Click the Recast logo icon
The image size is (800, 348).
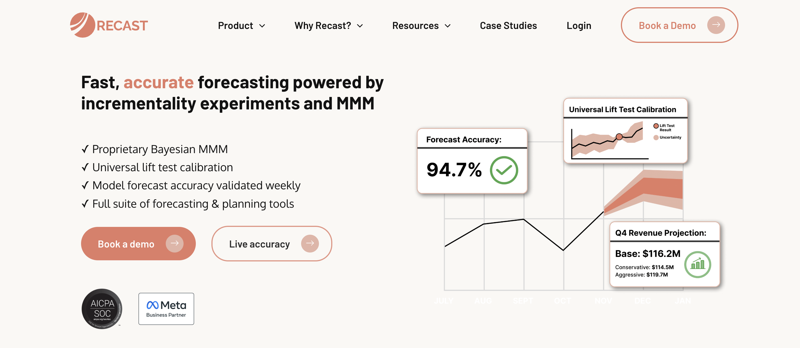tap(82, 25)
